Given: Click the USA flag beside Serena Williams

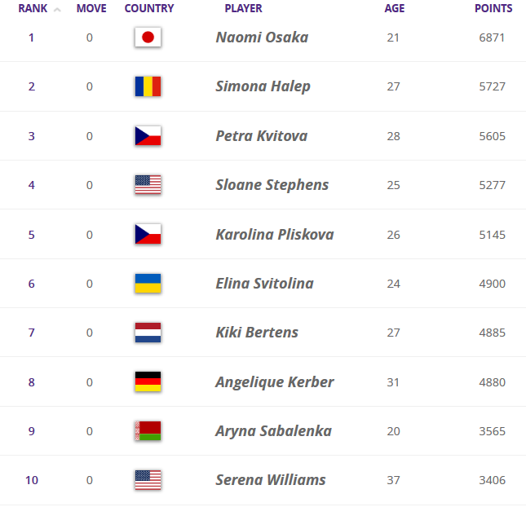Looking at the screenshot, I should click(x=148, y=480).
